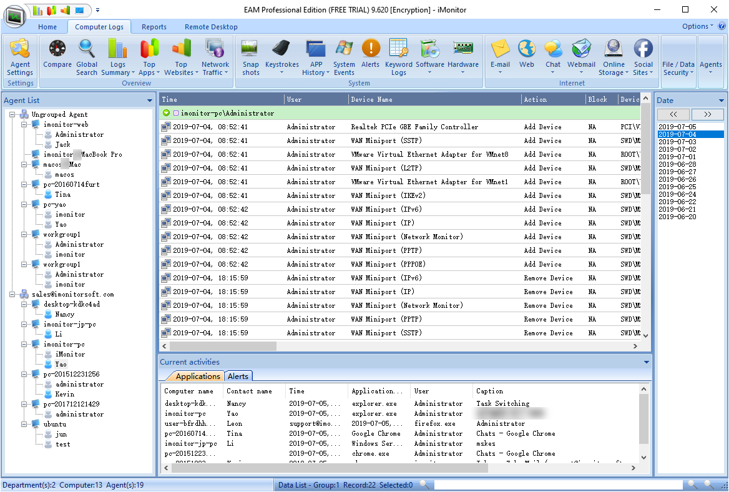Viewport: 729px width, 492px height.
Task: Open the Compare tool
Action: click(x=57, y=54)
